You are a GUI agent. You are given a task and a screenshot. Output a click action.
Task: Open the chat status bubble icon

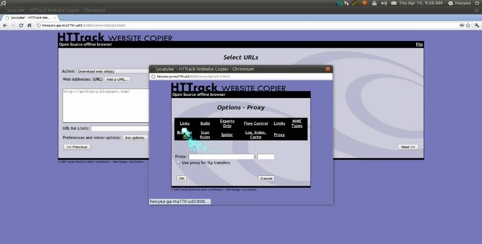451,3
